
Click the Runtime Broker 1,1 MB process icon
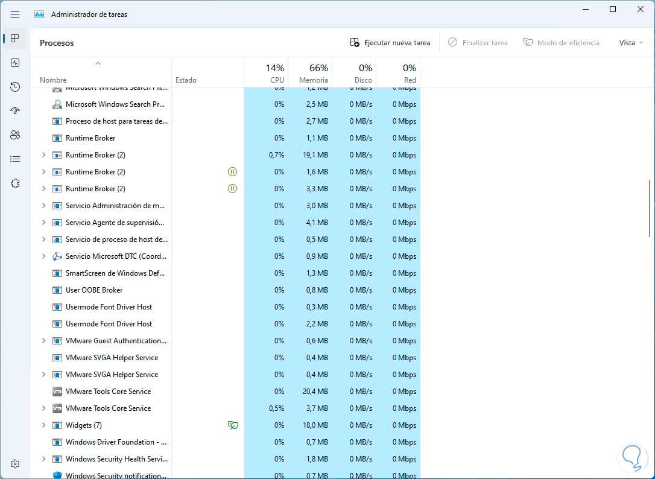57,138
